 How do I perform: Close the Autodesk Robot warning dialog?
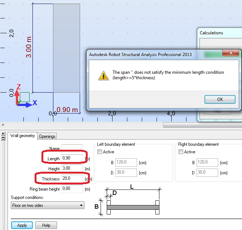tap(231, 53)
